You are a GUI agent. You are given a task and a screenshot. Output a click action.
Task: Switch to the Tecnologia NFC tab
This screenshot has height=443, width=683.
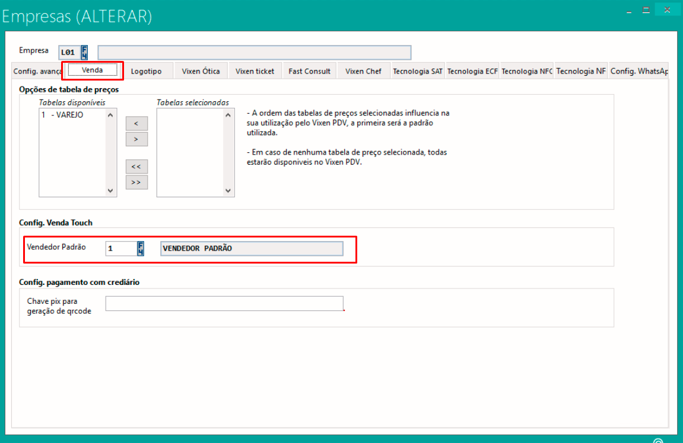tap(526, 71)
